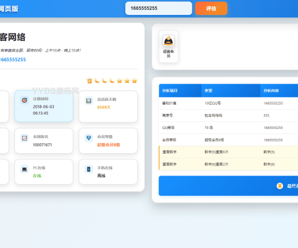This screenshot has height=248, width=298.
Task: Click the 全国排名 ranking icon
Action: coord(24,138)
